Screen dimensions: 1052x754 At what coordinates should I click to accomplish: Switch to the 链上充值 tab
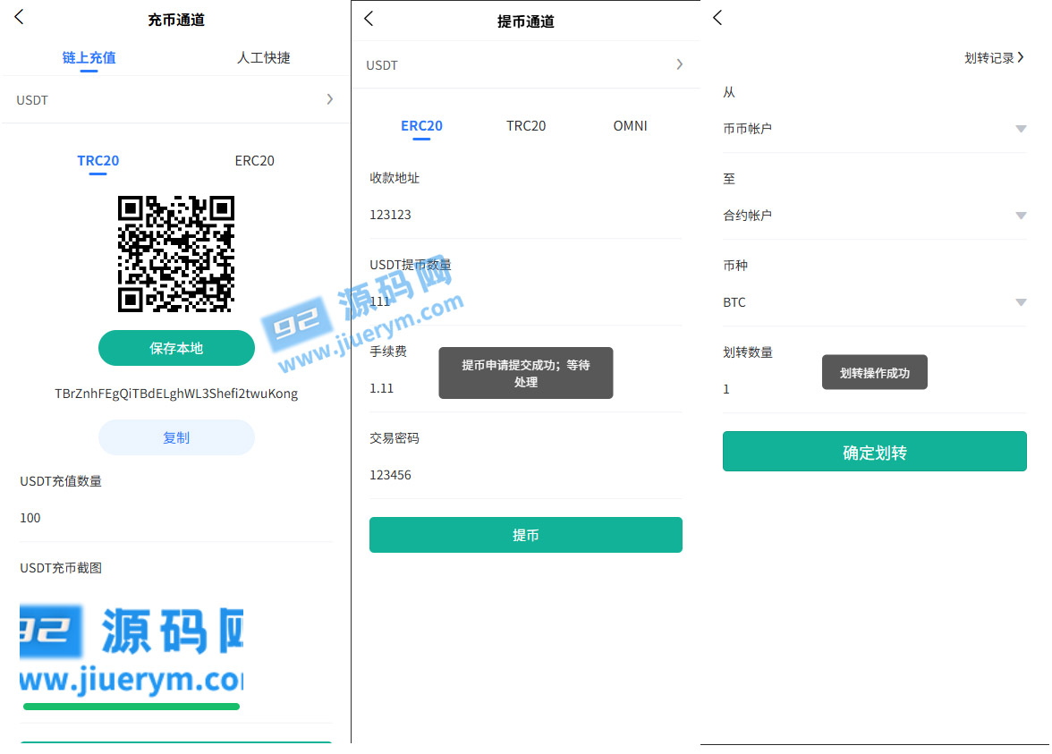[x=89, y=57]
